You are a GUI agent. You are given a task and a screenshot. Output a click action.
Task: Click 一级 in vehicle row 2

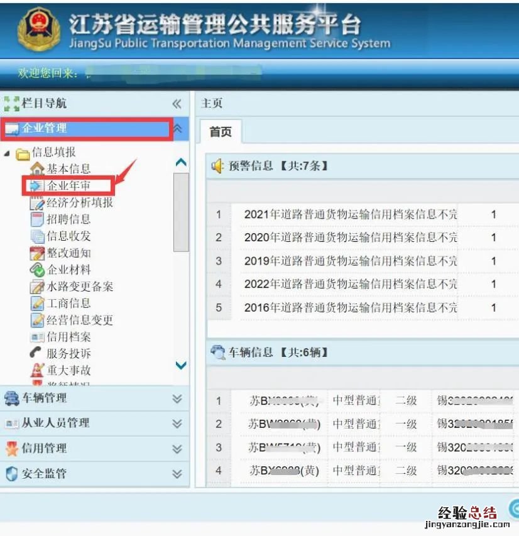(406, 424)
